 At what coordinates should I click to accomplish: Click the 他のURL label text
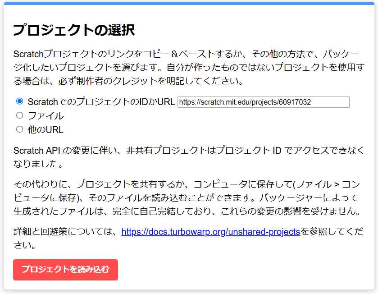[x=46, y=130]
